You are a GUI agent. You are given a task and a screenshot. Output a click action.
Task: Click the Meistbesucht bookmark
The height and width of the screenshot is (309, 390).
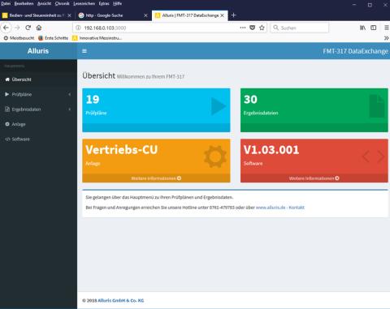[19, 38]
